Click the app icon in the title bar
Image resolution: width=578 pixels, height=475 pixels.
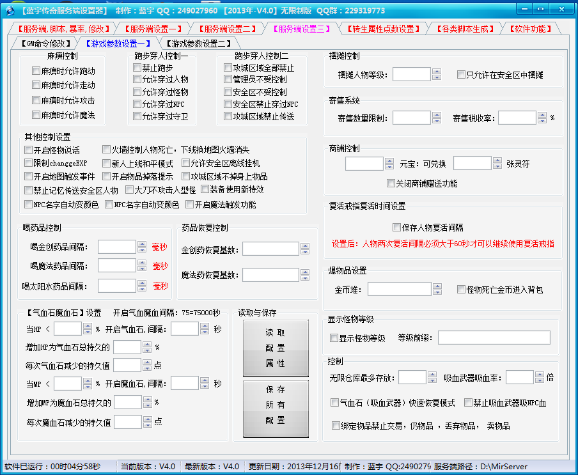(x=9, y=10)
